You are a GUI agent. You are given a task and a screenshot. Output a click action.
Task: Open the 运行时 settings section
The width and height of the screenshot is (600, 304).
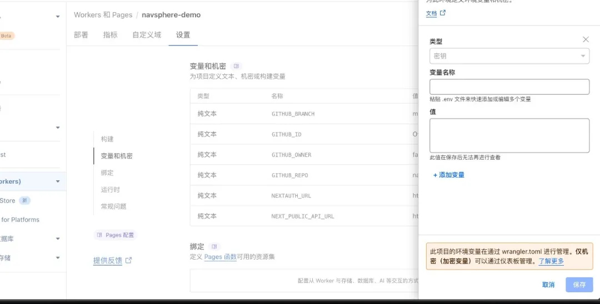(x=110, y=189)
